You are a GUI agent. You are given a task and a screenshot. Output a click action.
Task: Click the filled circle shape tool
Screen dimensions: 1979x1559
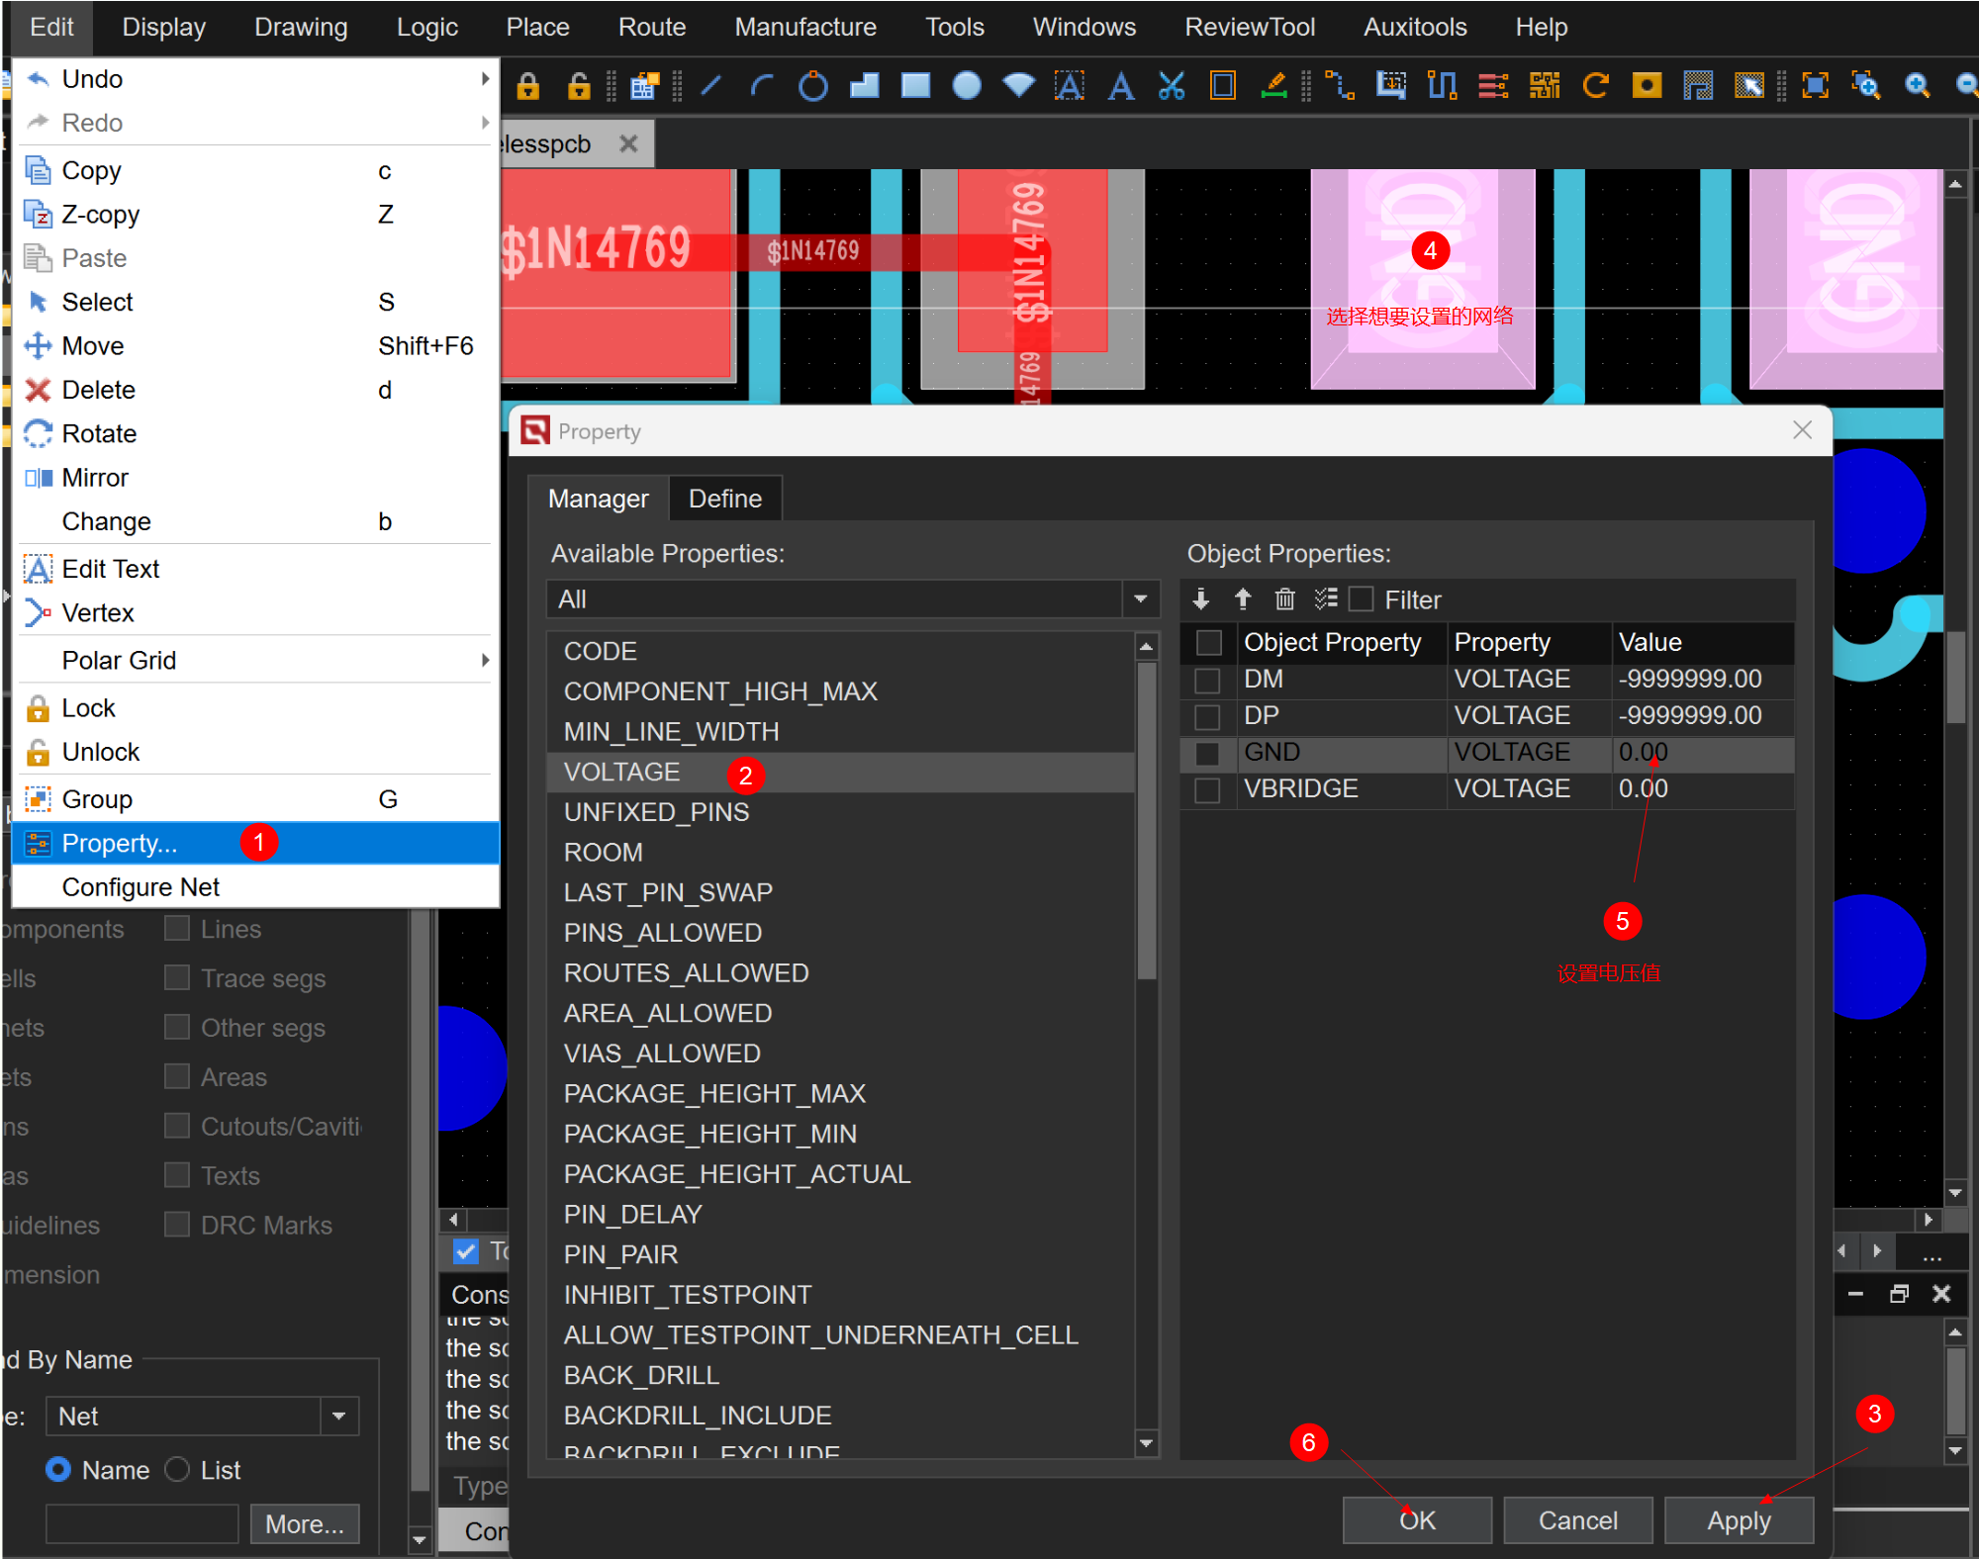pyautogui.click(x=967, y=87)
